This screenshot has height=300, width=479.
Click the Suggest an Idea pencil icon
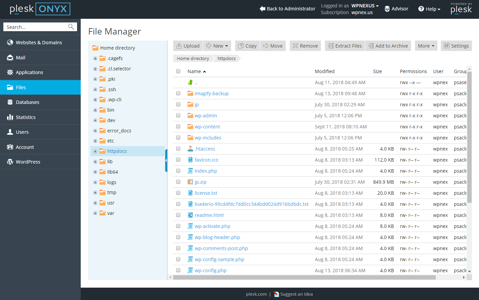[276, 294]
